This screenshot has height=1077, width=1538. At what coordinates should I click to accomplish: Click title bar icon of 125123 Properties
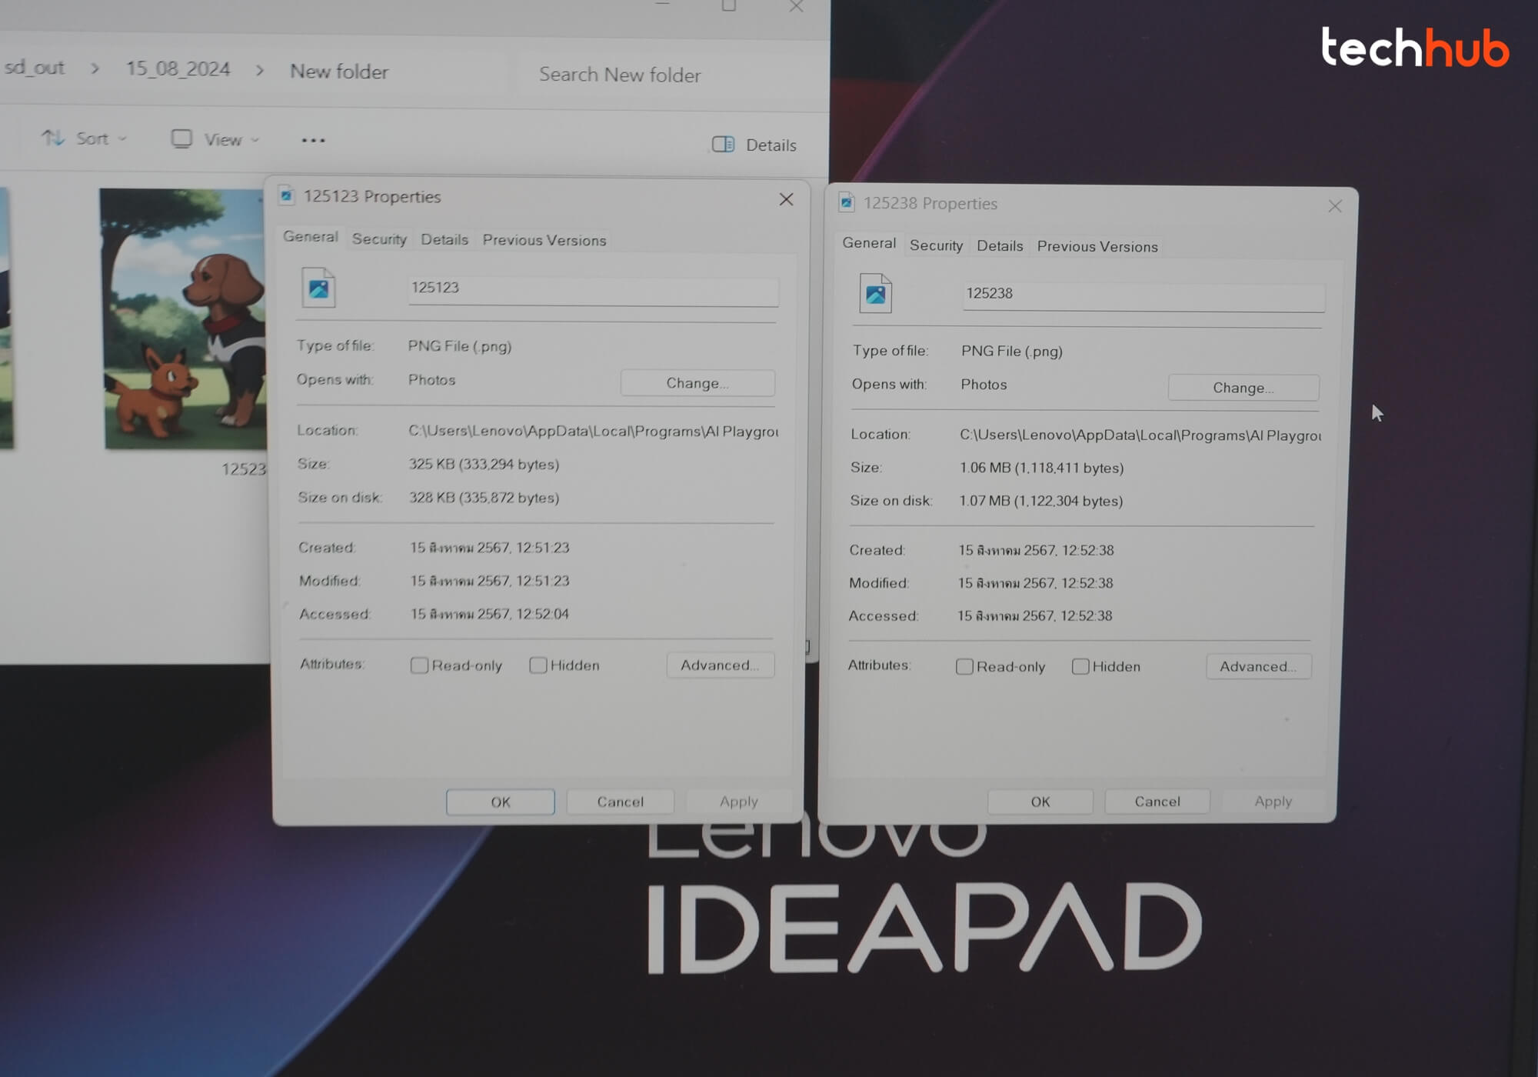pos(286,195)
